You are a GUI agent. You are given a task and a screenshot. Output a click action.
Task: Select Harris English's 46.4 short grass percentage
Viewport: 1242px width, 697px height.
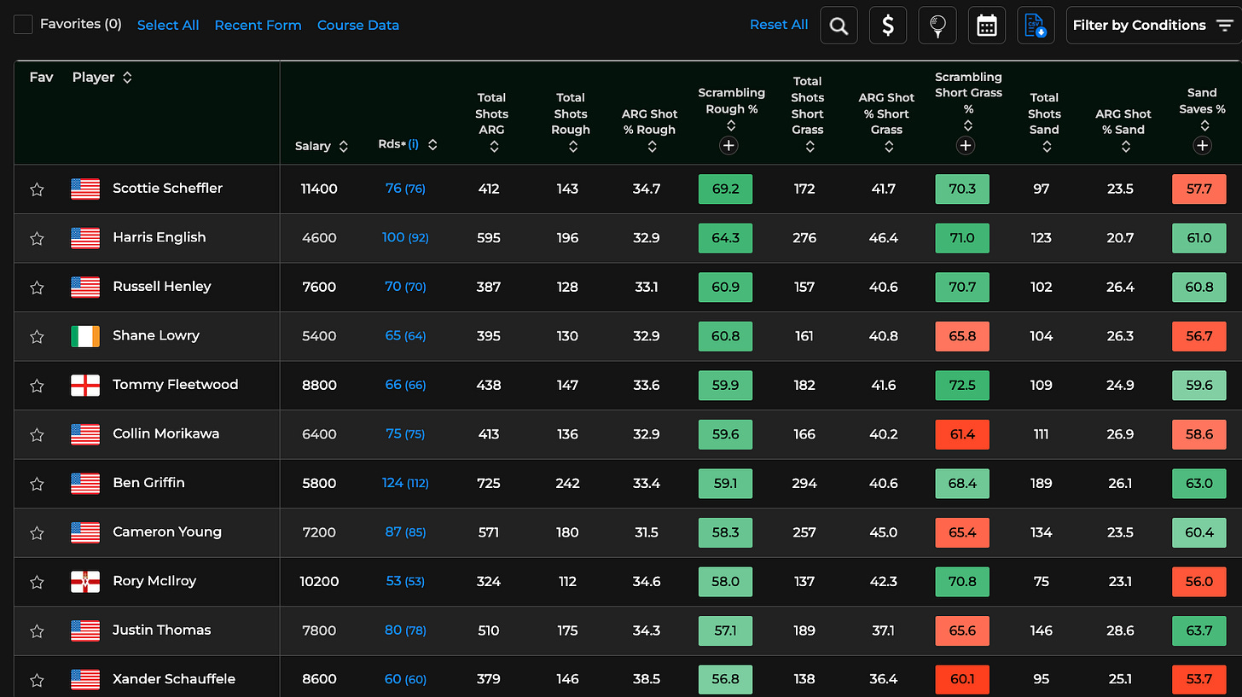(883, 237)
